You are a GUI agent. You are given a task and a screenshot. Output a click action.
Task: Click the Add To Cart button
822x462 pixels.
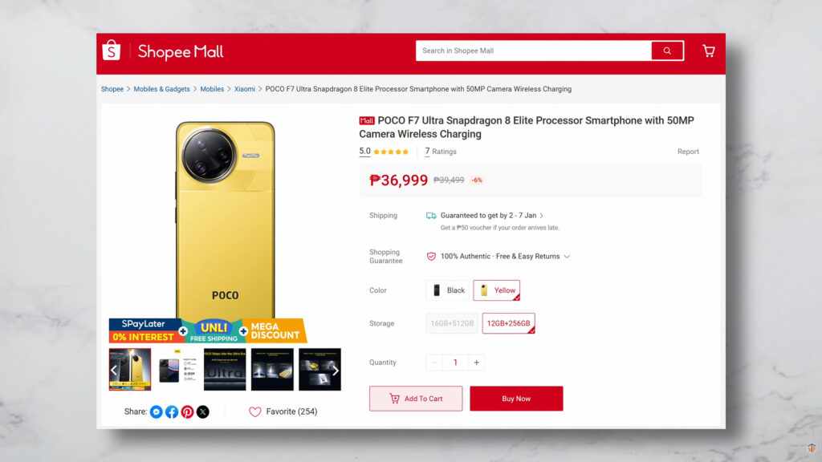[416, 399]
